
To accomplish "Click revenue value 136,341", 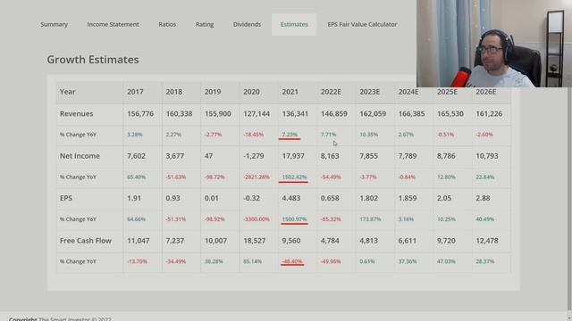I will 295,113.
